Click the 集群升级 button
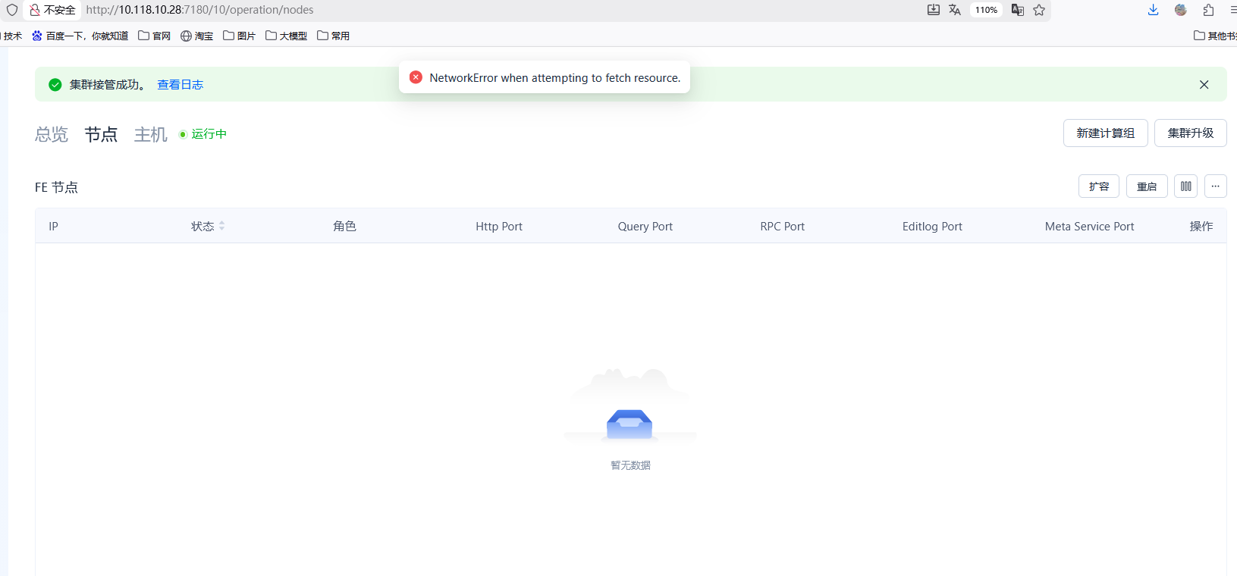 [x=1190, y=133]
